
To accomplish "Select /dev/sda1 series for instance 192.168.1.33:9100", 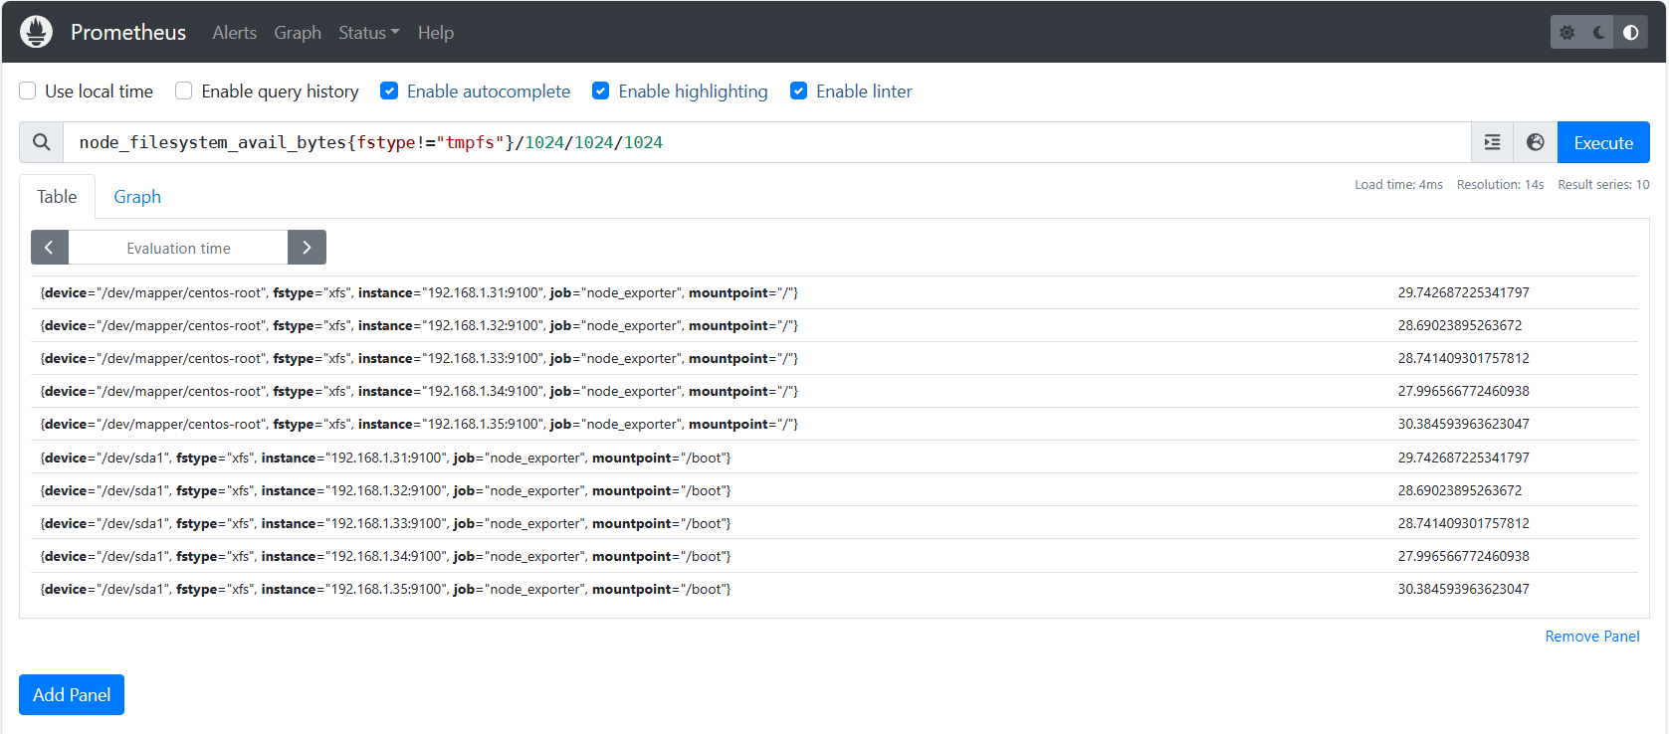I will click(386, 523).
